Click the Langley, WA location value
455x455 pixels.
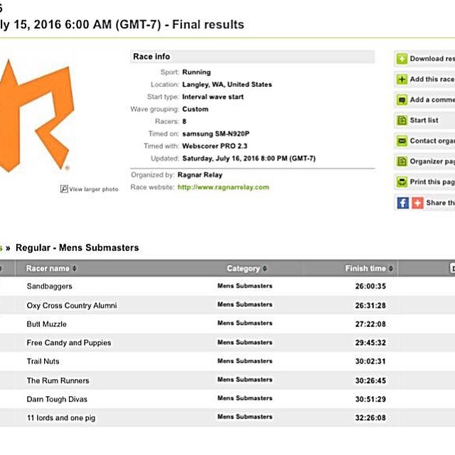(227, 85)
